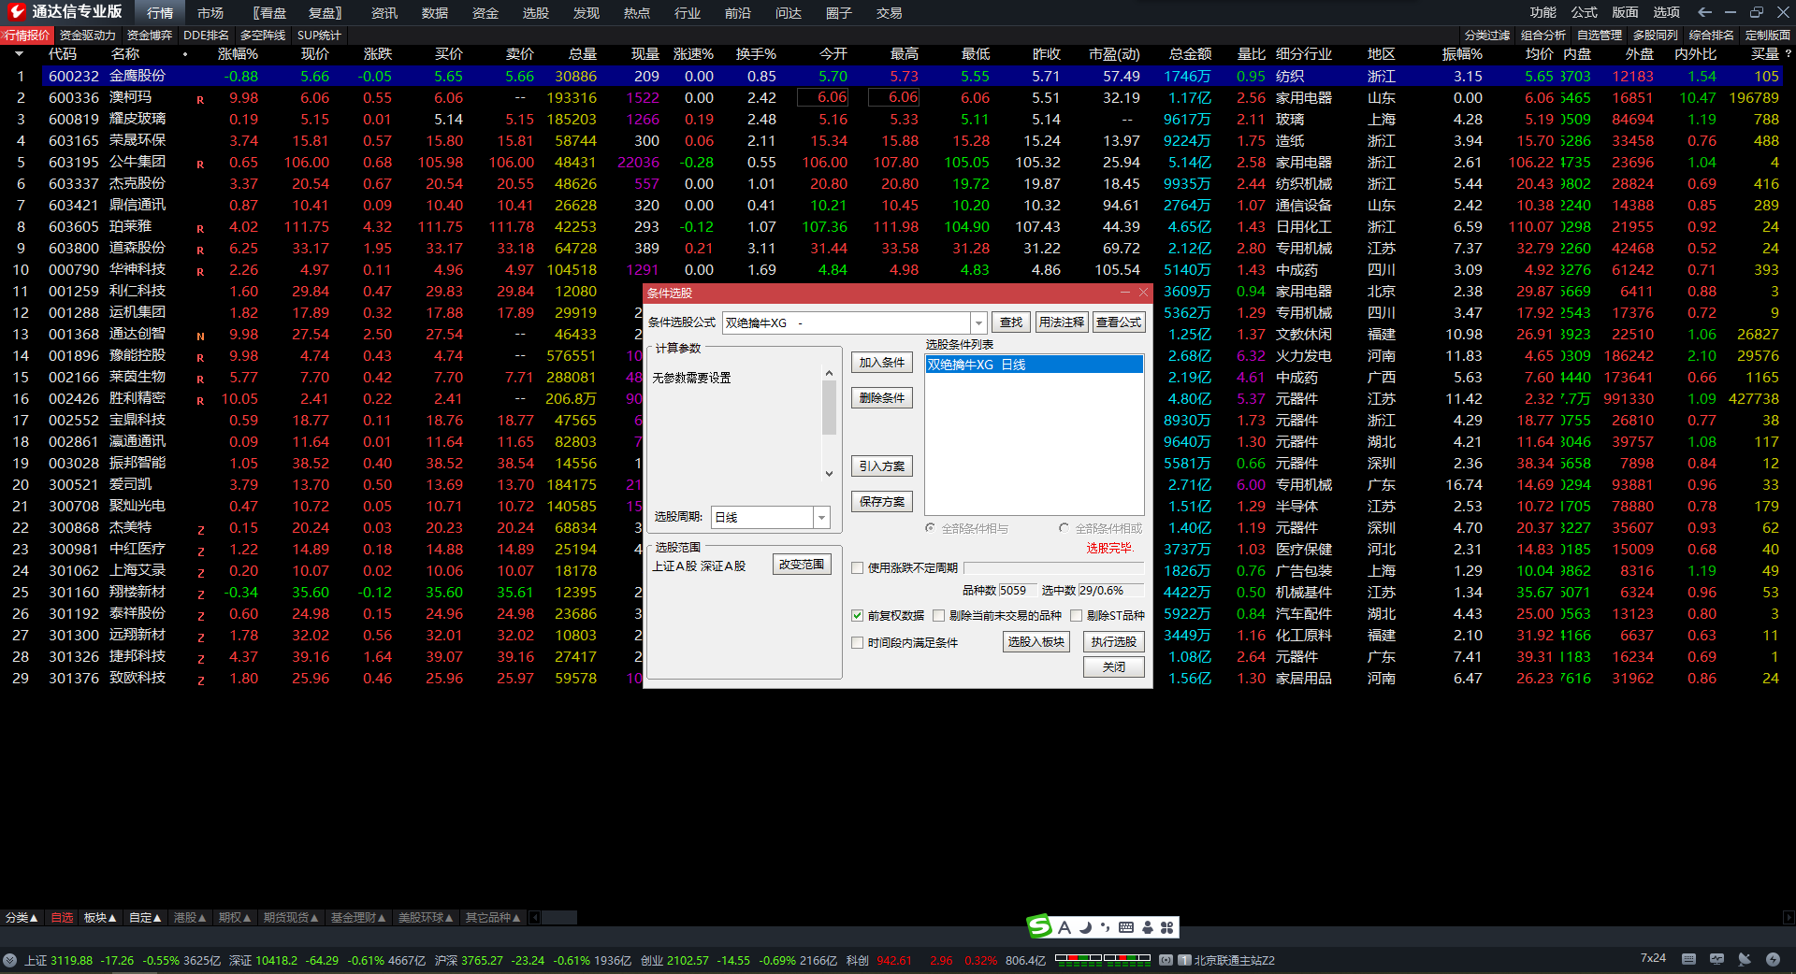Screen dimensions: 1796x974
Task: Expand the 港股 bottom tab menu
Action: (190, 918)
